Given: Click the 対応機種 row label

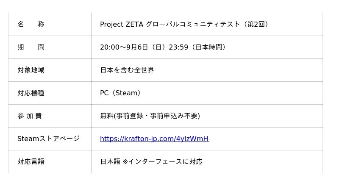Looking at the screenshot, I should (x=31, y=93).
